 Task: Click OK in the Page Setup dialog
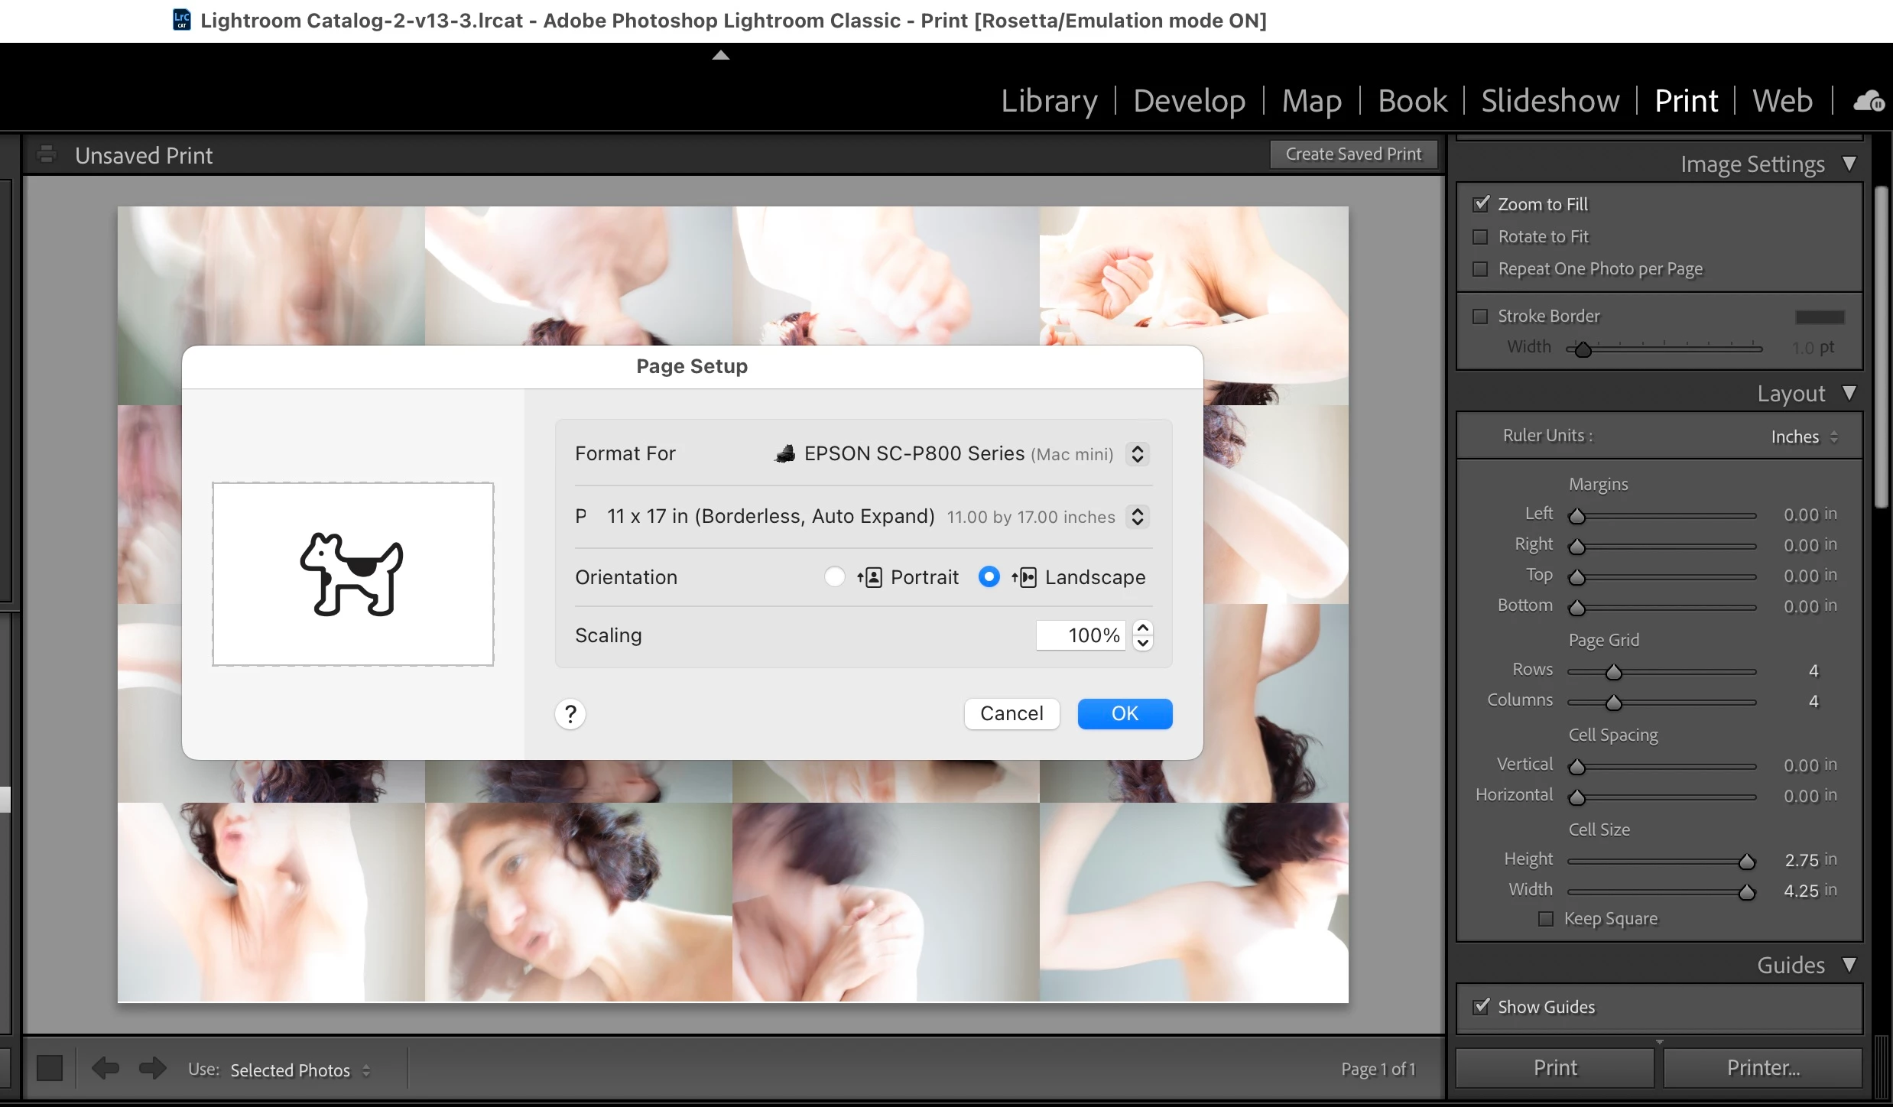[1124, 714]
